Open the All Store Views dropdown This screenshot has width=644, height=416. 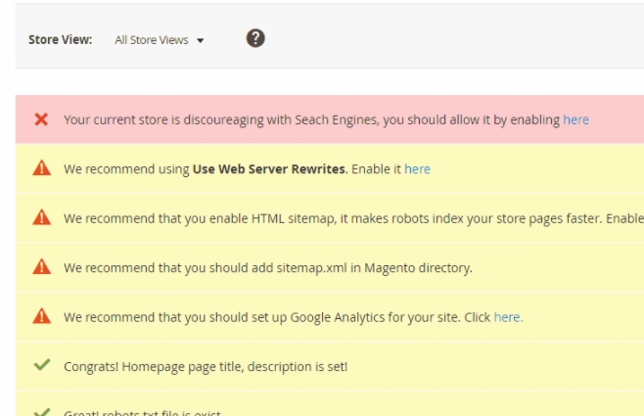coord(152,40)
